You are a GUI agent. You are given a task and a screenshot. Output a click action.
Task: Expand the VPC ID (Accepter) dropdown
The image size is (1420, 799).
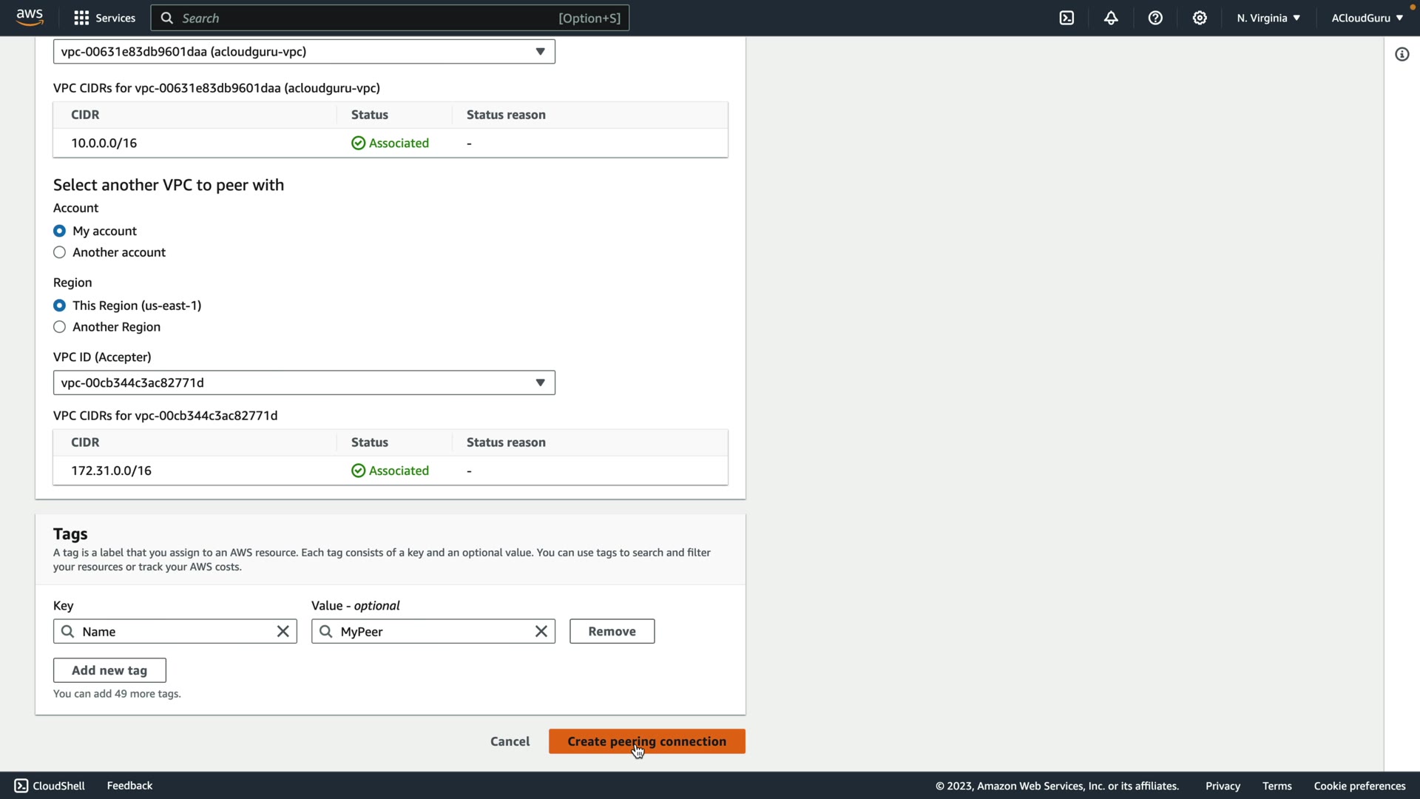[303, 382]
